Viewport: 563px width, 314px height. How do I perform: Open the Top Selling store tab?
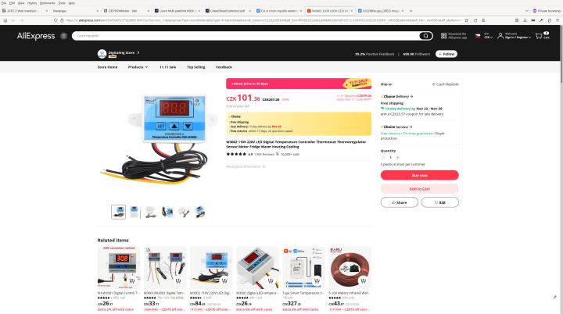pyautogui.click(x=196, y=67)
